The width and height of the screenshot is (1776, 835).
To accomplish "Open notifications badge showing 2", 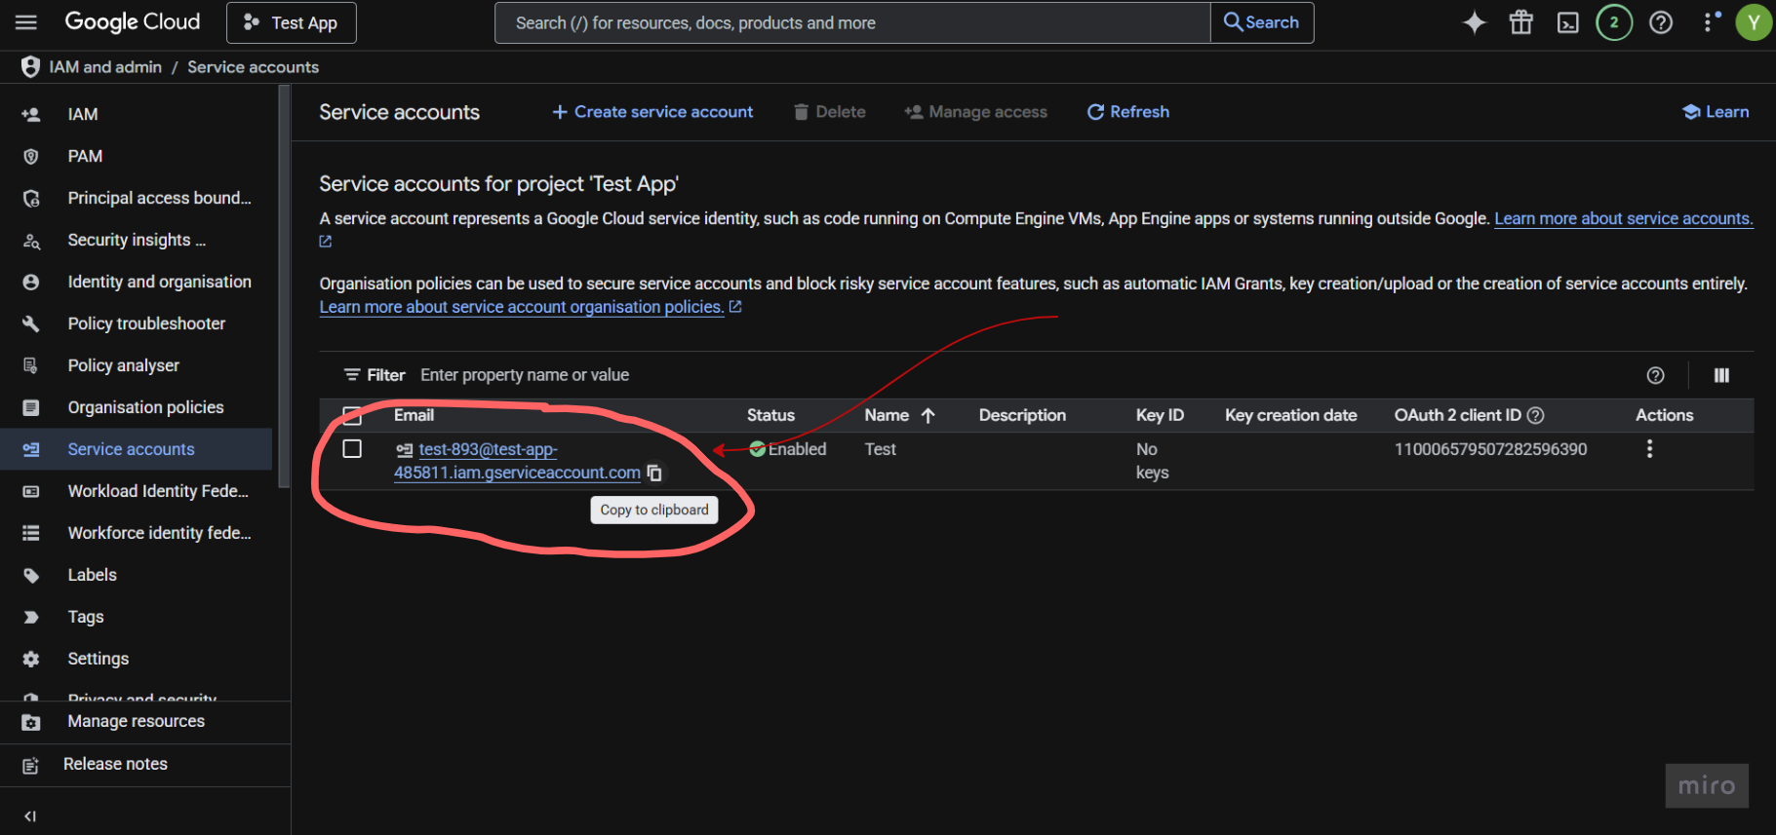I will click(1614, 22).
